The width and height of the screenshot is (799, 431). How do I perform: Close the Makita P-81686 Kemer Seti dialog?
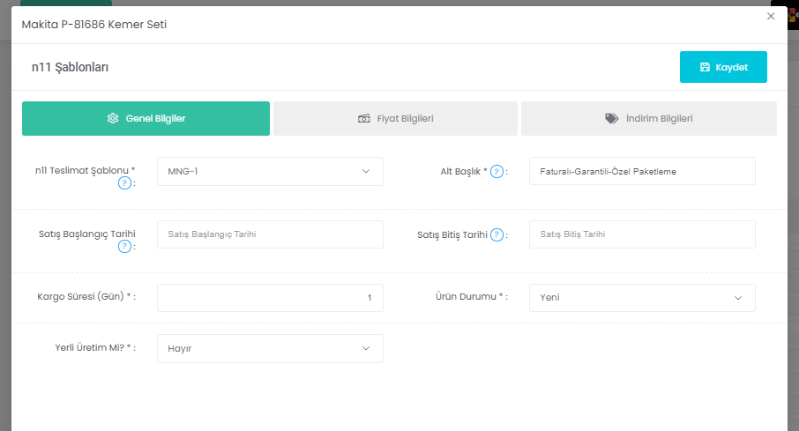coord(771,16)
